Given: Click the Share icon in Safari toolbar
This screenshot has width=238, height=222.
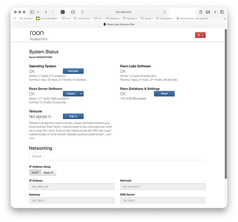Looking at the screenshot, I should 201,12.
